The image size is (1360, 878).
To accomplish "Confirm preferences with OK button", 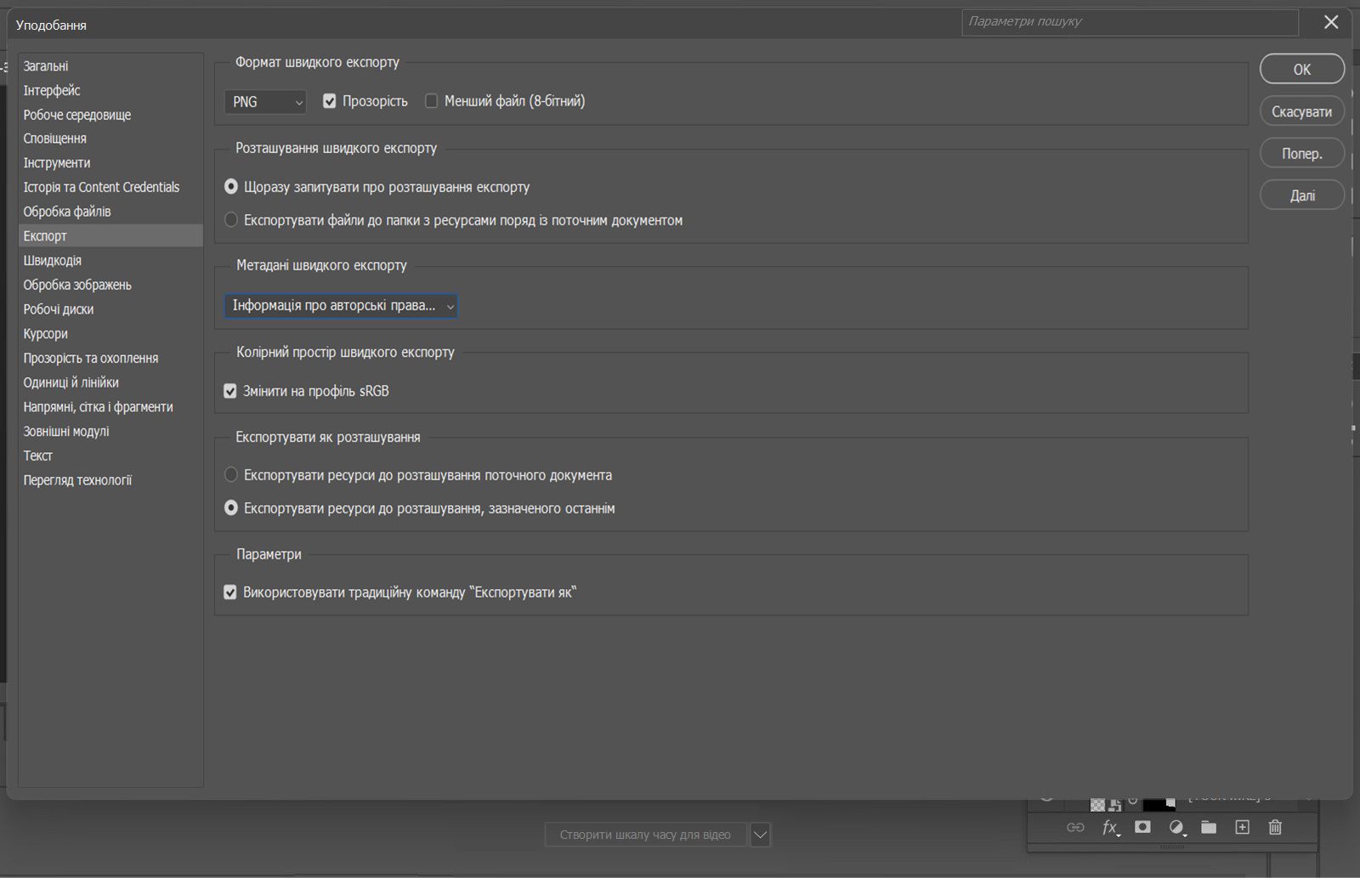I will click(x=1302, y=69).
